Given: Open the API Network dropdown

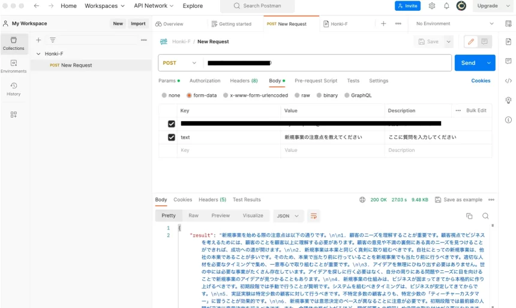Looking at the screenshot, I should tap(154, 6).
